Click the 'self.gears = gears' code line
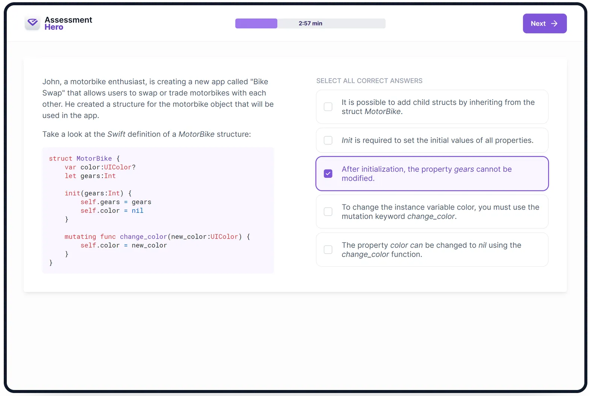The width and height of the screenshot is (590, 396). point(116,202)
